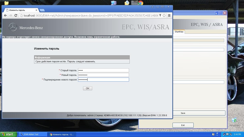Open the Chrome menu hamburger icon

click(x=169, y=15)
